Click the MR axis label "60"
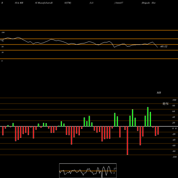178x178 pixels. (x=174, y=111)
